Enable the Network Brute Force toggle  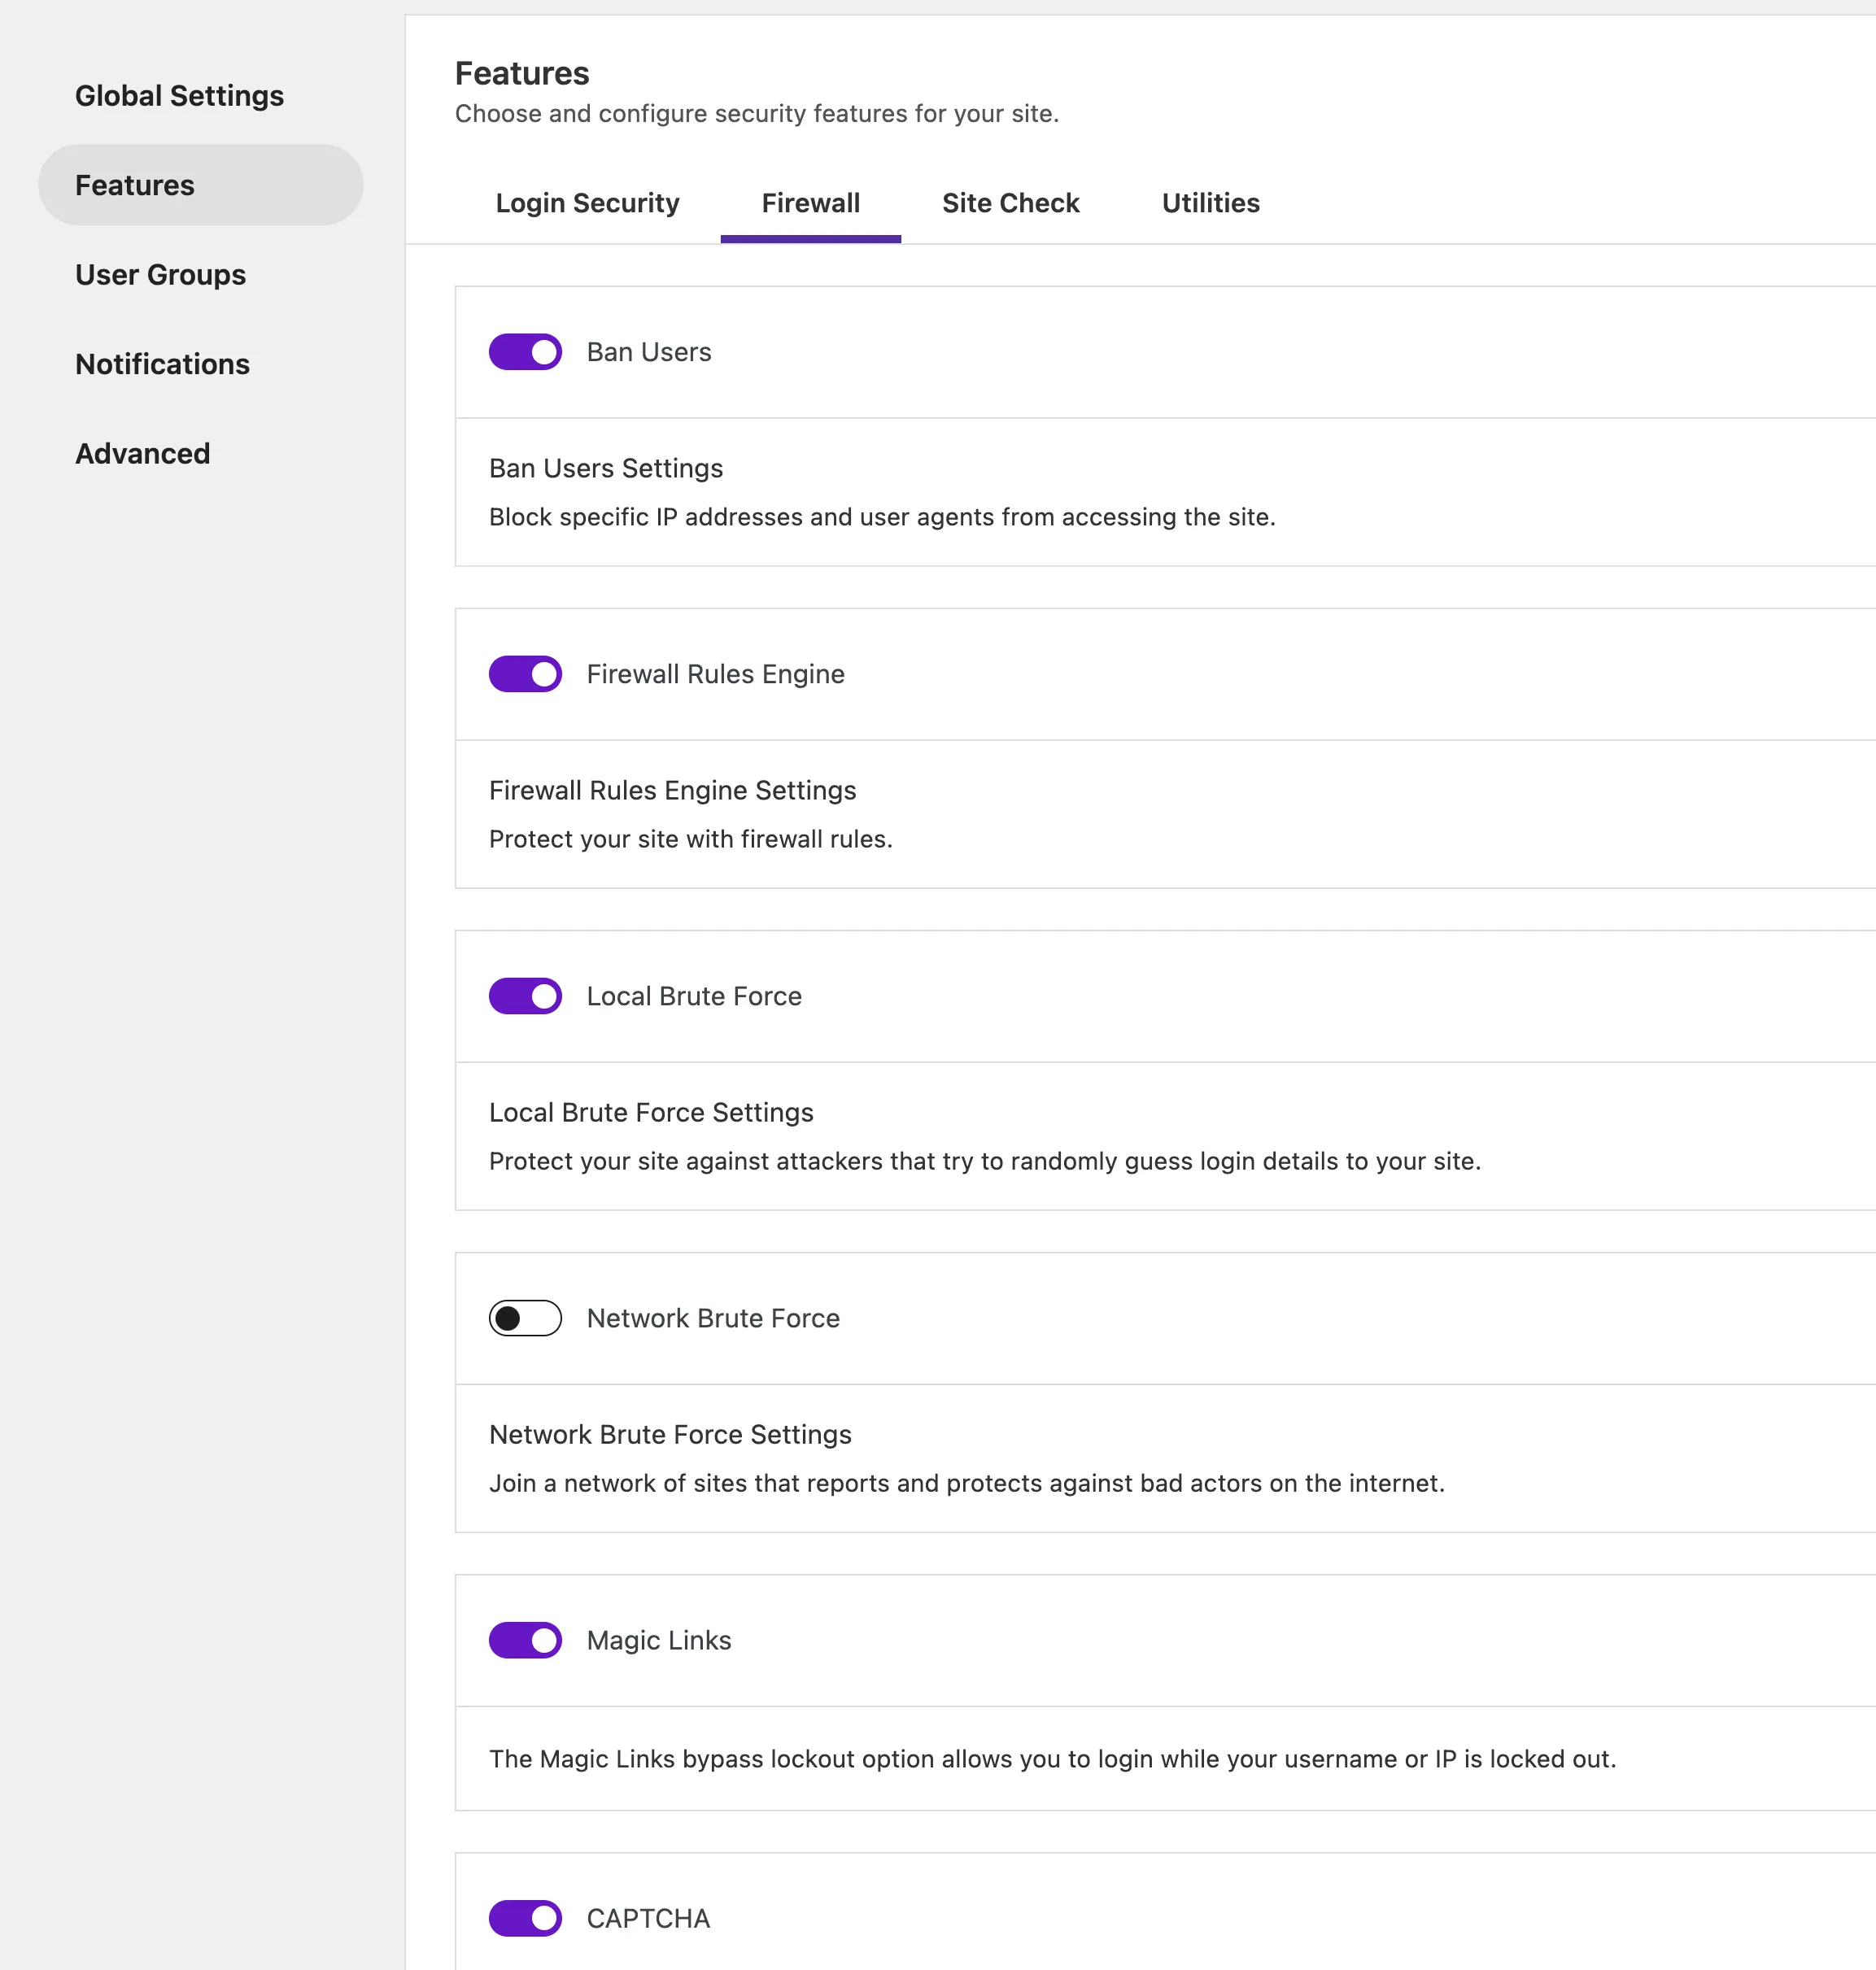coord(525,1318)
